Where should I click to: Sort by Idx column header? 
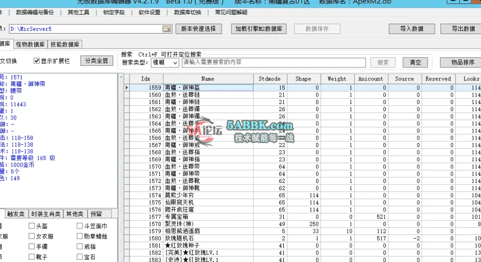146,79
